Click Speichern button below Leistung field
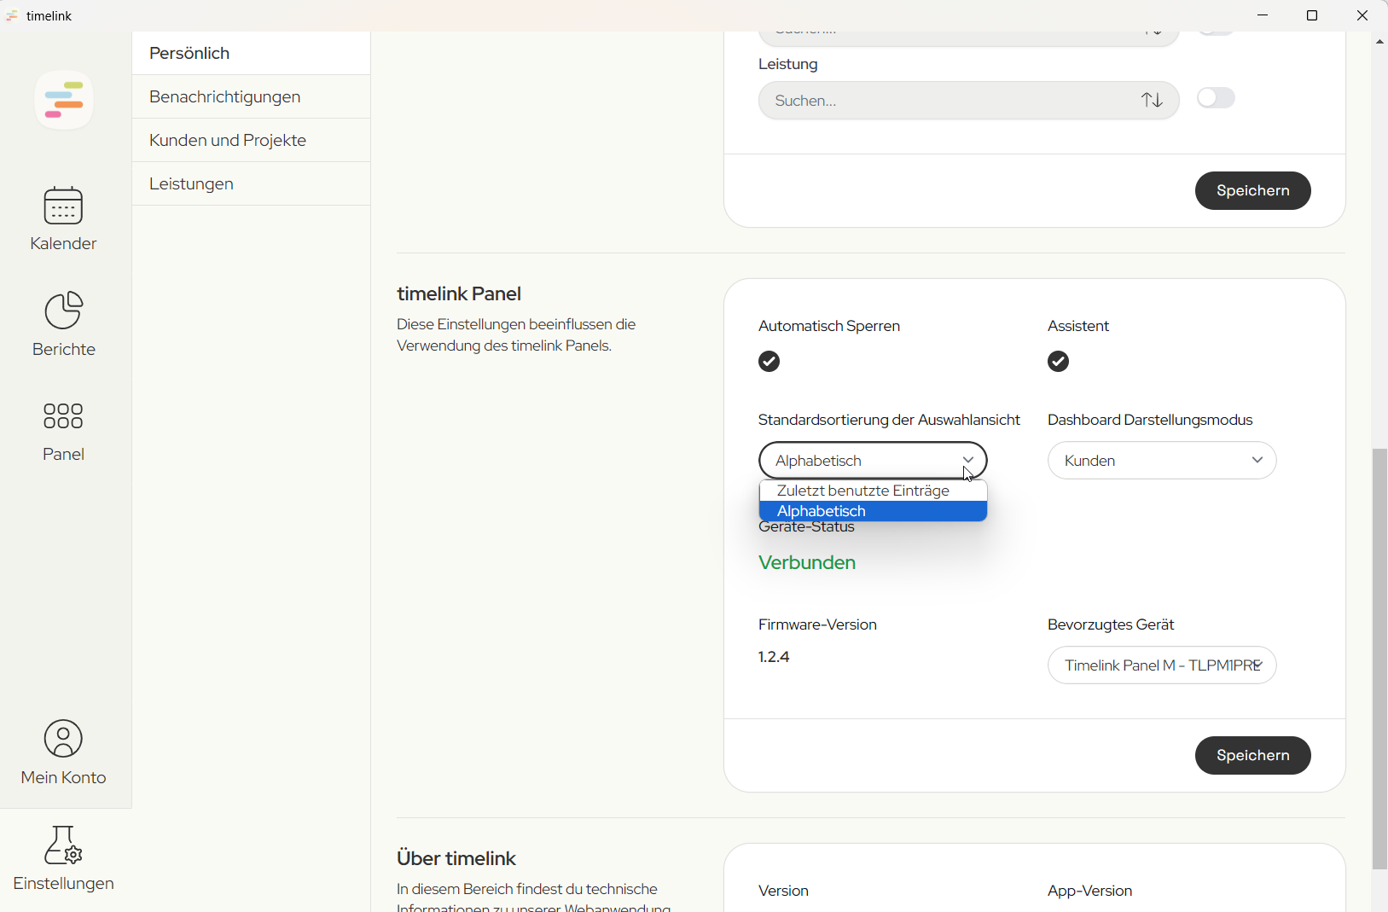This screenshot has height=912, width=1388. pos(1252,190)
